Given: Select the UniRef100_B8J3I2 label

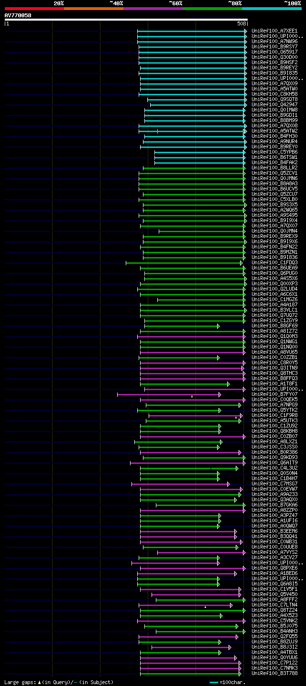Looking at the screenshot, I should (275, 647).
